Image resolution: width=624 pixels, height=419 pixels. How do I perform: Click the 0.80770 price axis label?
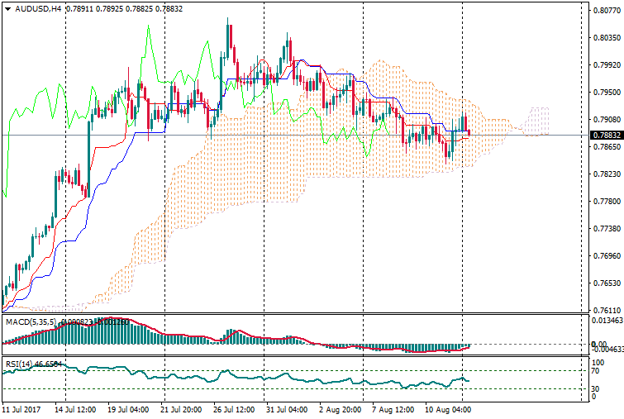[606, 11]
